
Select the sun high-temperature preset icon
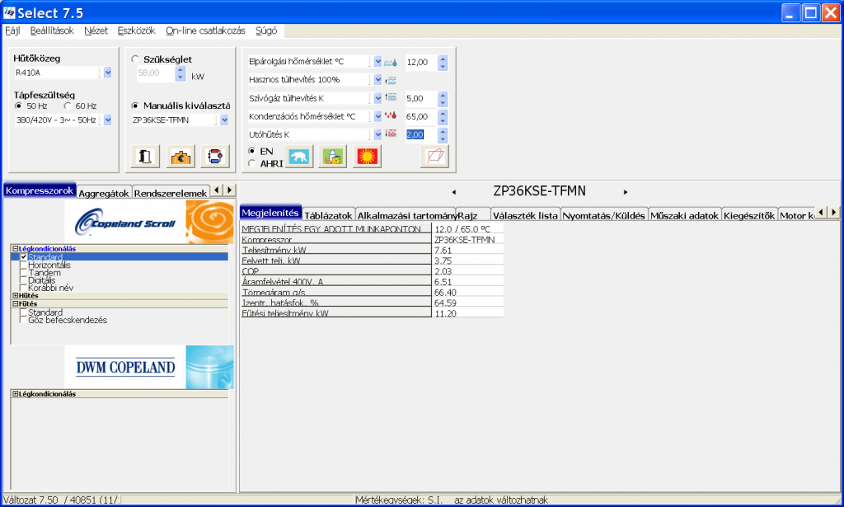point(367,157)
